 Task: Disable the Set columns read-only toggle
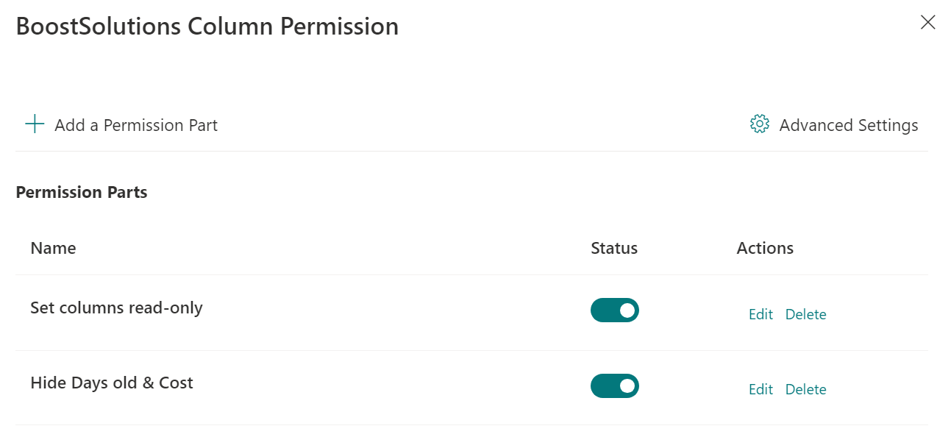pos(615,310)
